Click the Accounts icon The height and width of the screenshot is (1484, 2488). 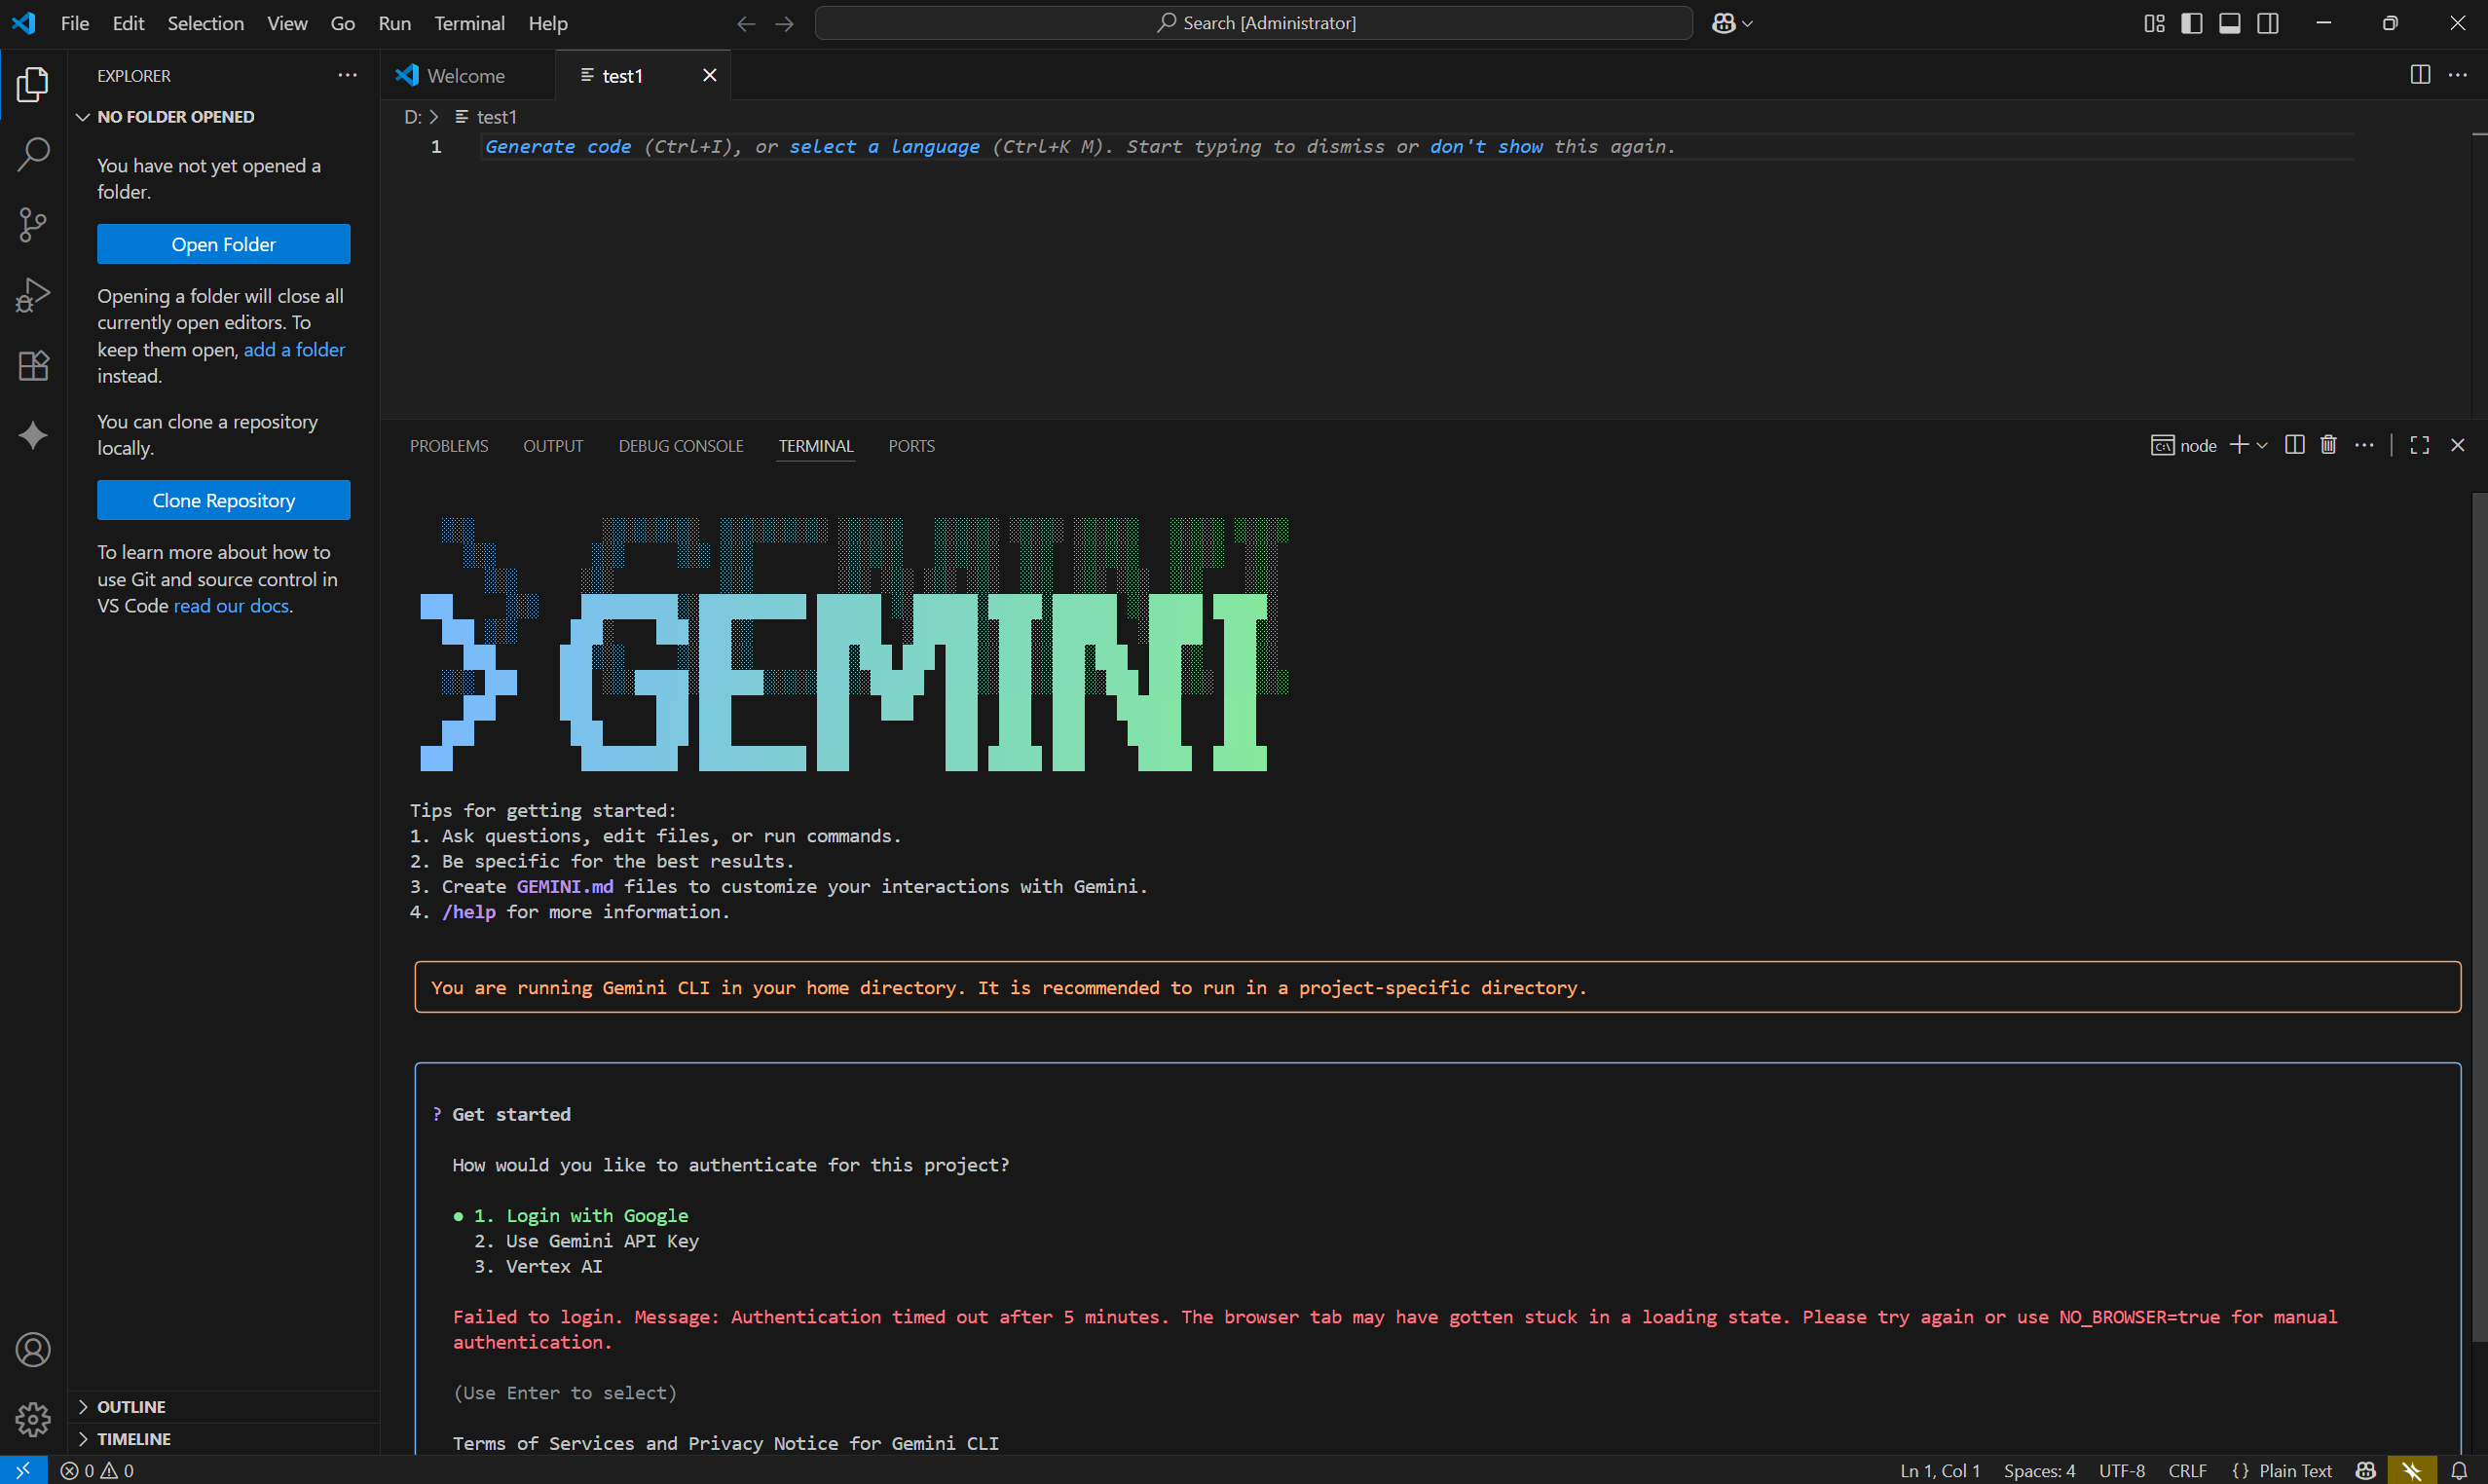point(33,1350)
